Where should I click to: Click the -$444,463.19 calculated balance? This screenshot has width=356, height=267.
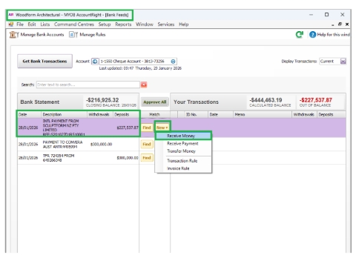click(266, 100)
